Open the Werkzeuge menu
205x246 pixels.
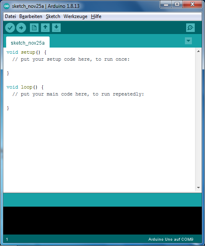click(75, 16)
